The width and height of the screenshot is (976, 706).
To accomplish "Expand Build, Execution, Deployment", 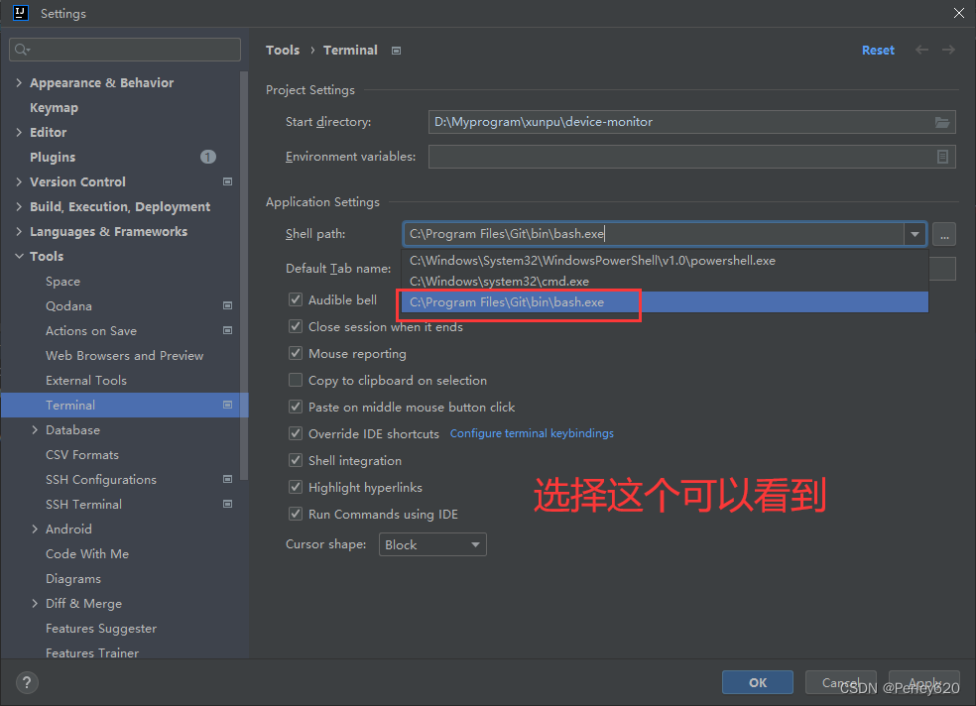I will pyautogui.click(x=19, y=206).
